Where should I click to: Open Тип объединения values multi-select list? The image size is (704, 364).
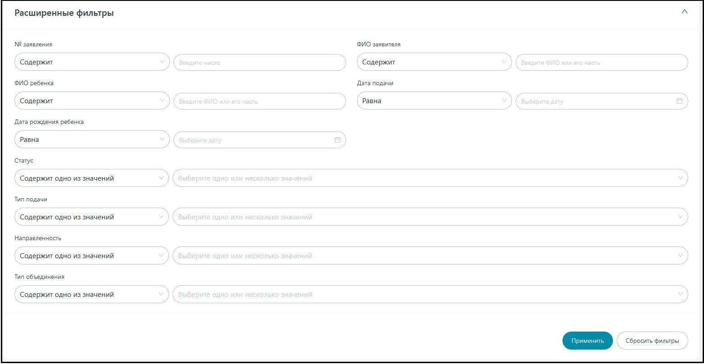click(430, 295)
